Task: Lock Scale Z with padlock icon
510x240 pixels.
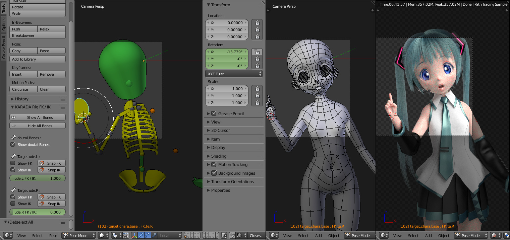Action: tap(257, 103)
